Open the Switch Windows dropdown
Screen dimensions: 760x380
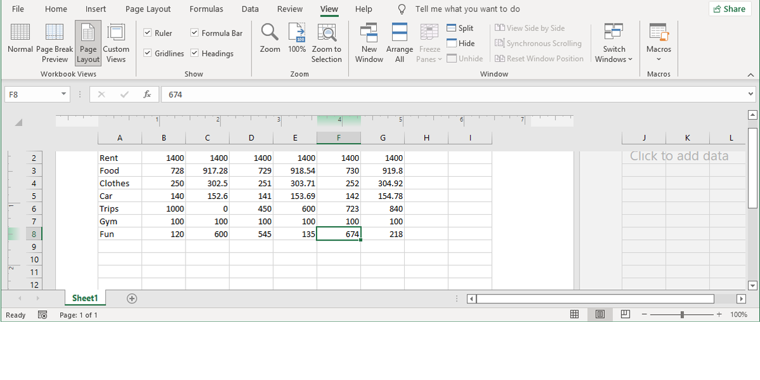click(613, 42)
